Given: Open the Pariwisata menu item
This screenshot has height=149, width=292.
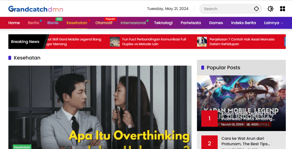Looking at the screenshot, I should point(191,23).
